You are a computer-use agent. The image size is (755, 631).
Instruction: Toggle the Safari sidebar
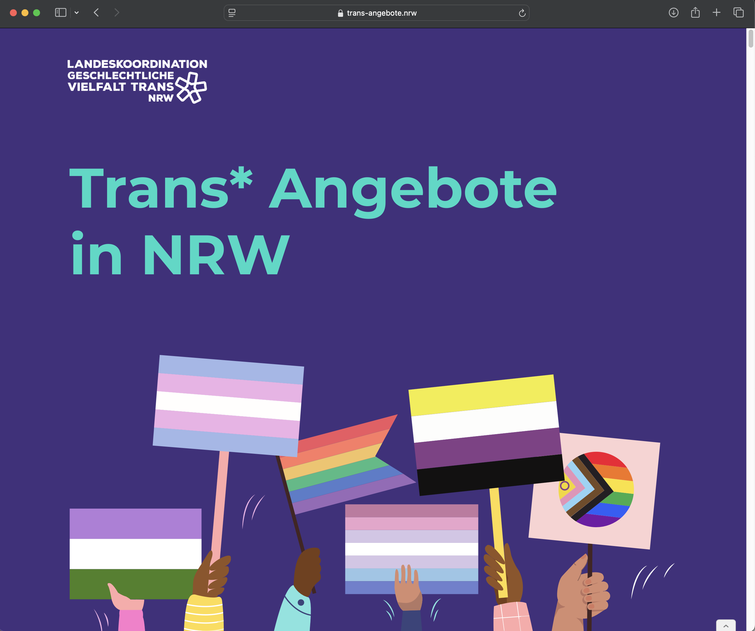tap(60, 12)
